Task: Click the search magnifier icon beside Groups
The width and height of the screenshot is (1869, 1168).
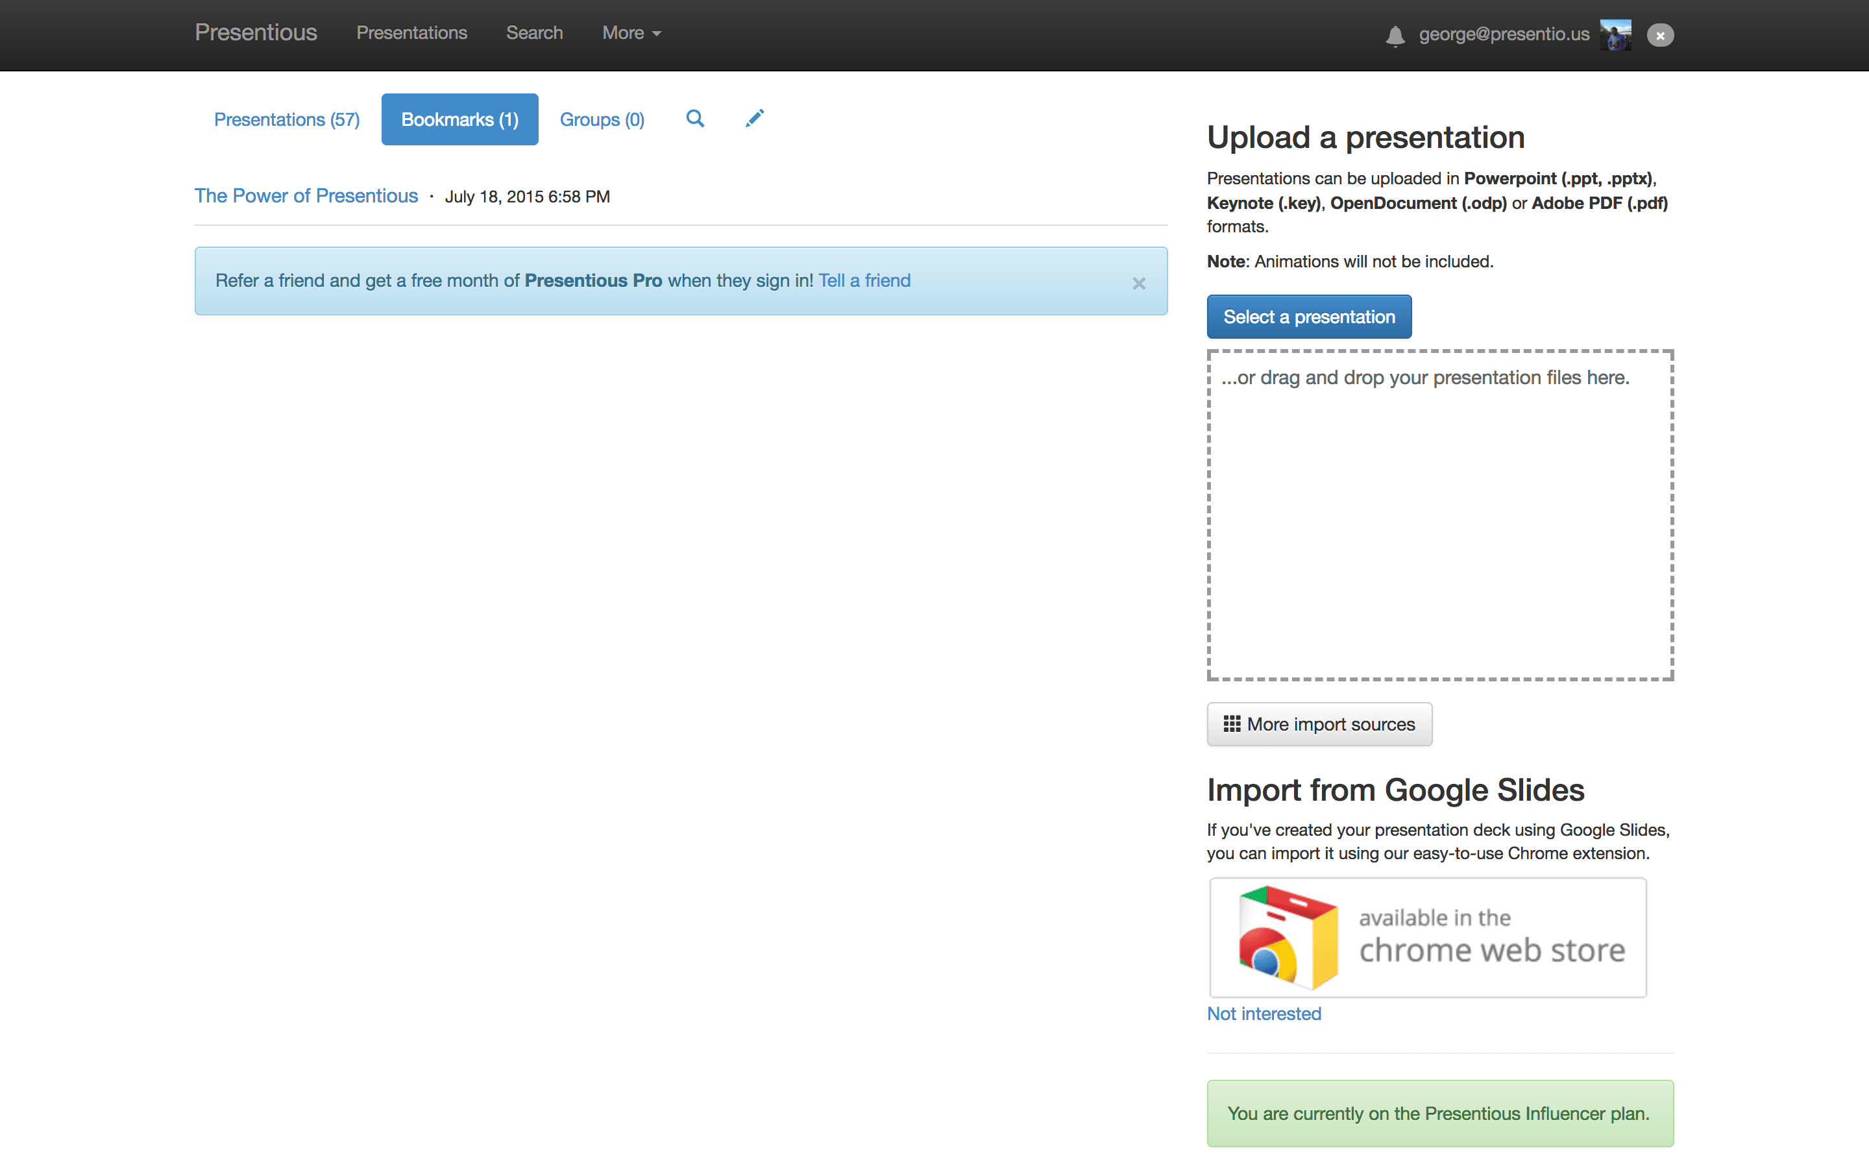Action: click(695, 119)
